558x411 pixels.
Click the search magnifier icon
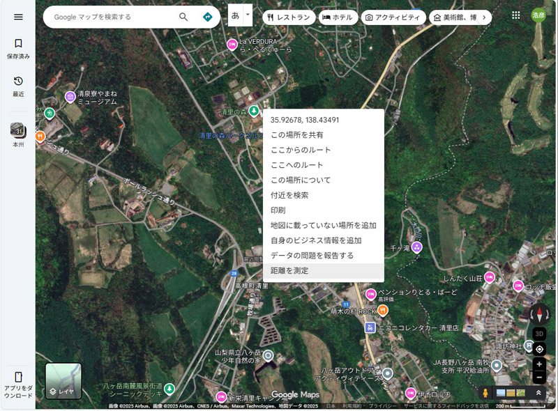[x=183, y=16]
